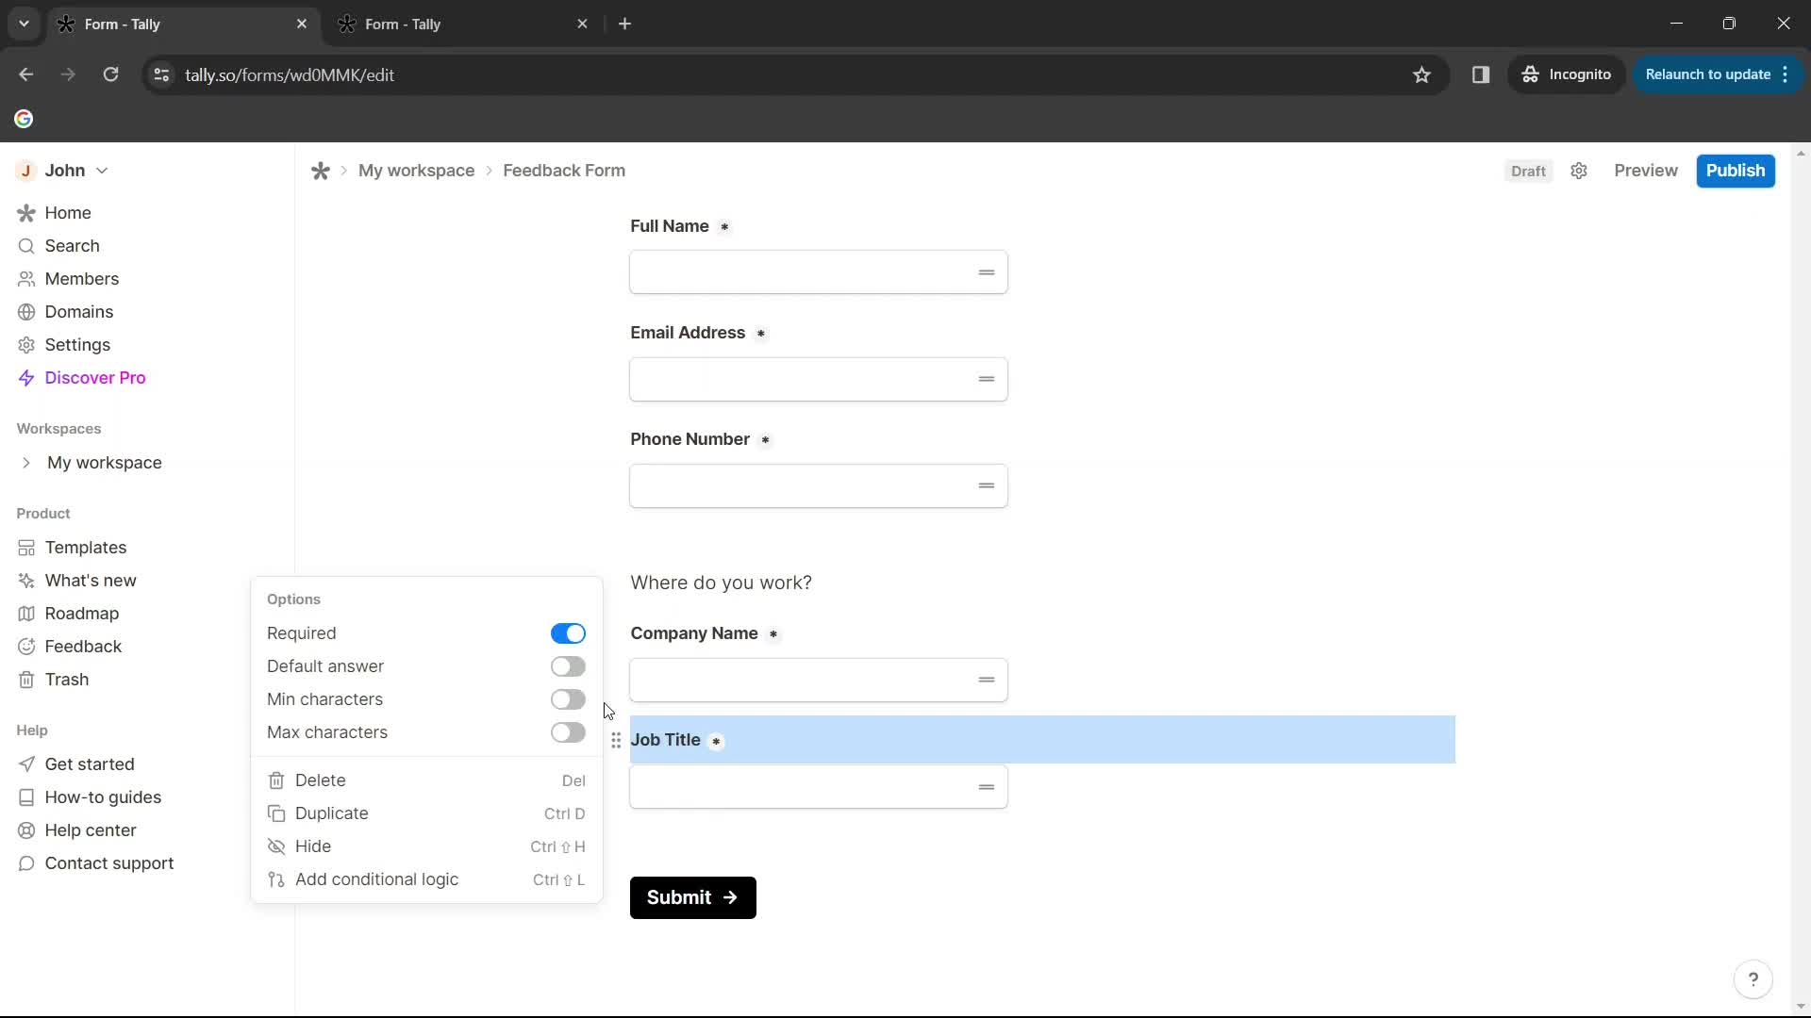Click the Preview button
This screenshot has width=1811, height=1018.
[1645, 171]
